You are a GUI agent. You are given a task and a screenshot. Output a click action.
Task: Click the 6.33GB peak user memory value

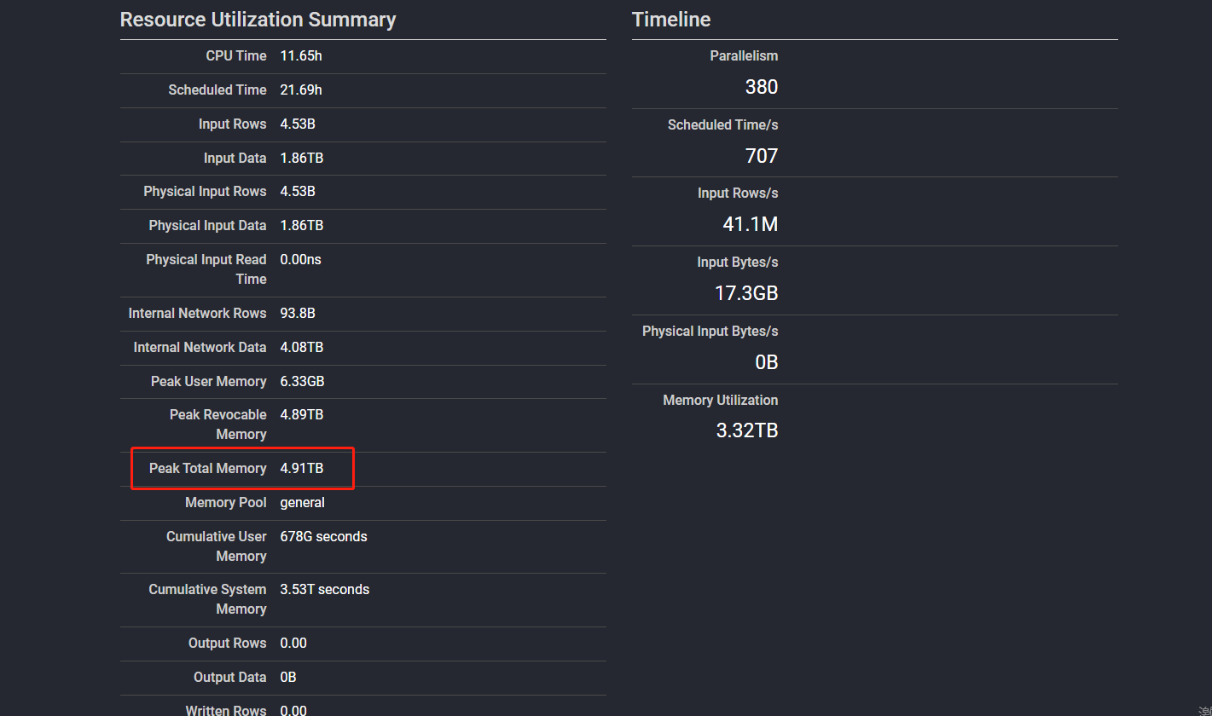click(302, 381)
